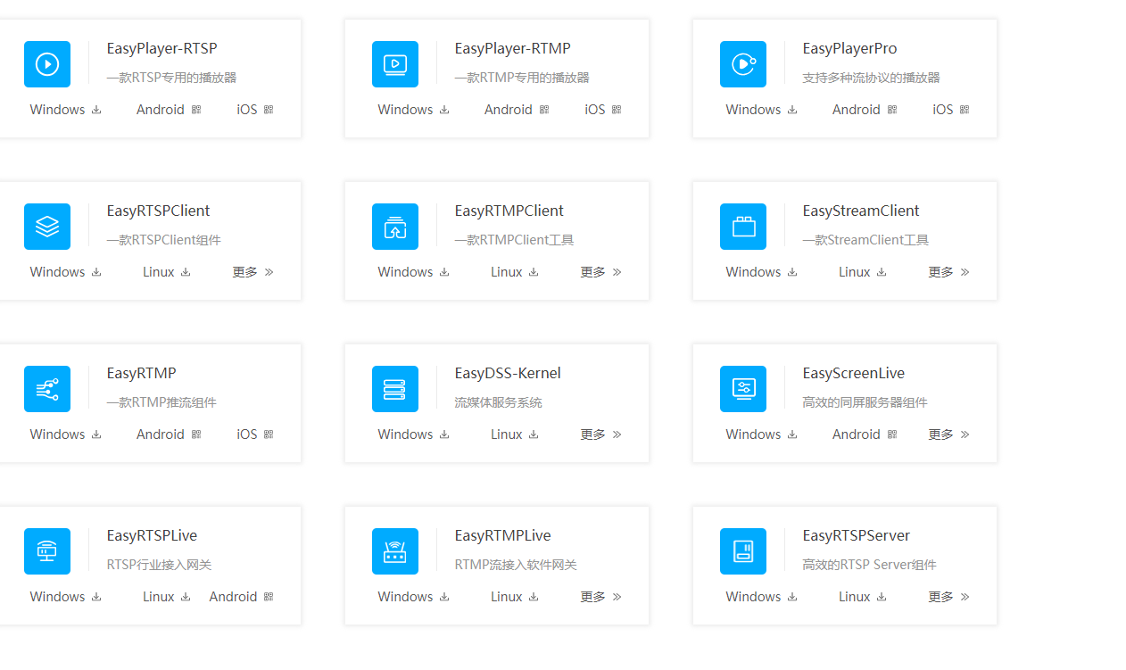
Task: Click the EasyStreamClient box icon
Action: coord(743,227)
